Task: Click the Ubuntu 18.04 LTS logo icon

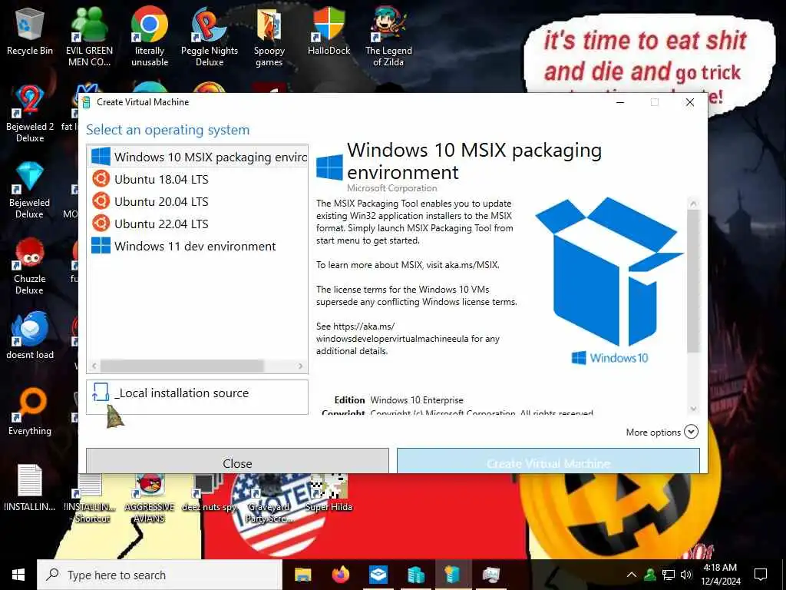Action: (x=101, y=178)
